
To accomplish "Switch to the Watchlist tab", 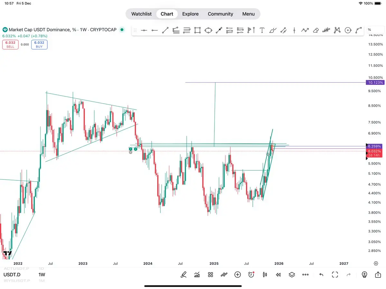I will (x=141, y=14).
